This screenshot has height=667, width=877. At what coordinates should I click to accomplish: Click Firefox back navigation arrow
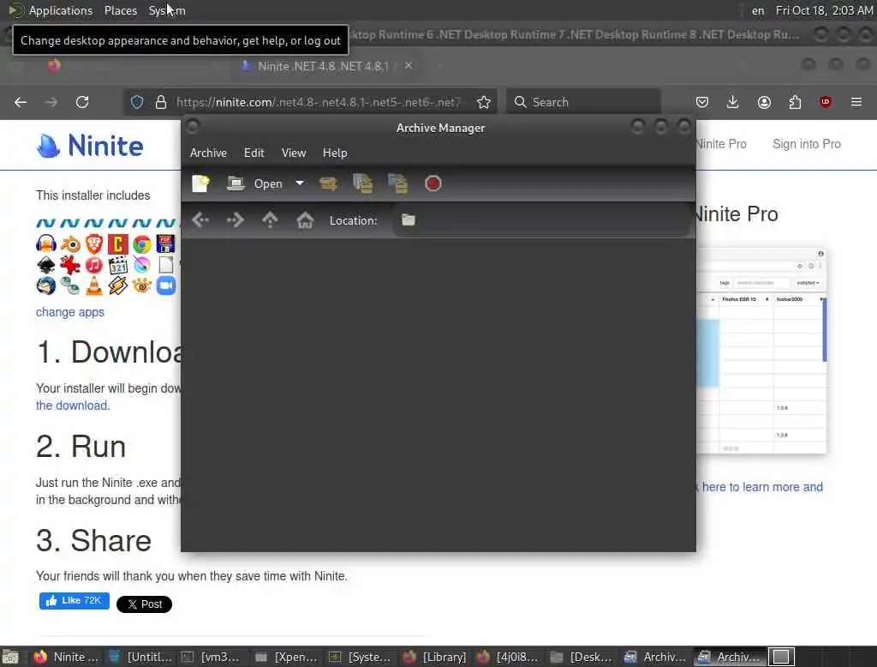(x=21, y=102)
